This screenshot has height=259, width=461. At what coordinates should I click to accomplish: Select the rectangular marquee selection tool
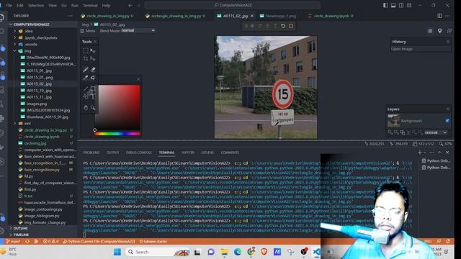pos(86,50)
